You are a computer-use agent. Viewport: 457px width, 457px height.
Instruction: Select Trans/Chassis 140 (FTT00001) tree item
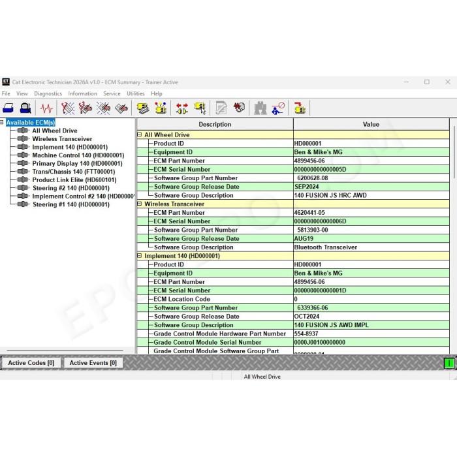click(74, 171)
